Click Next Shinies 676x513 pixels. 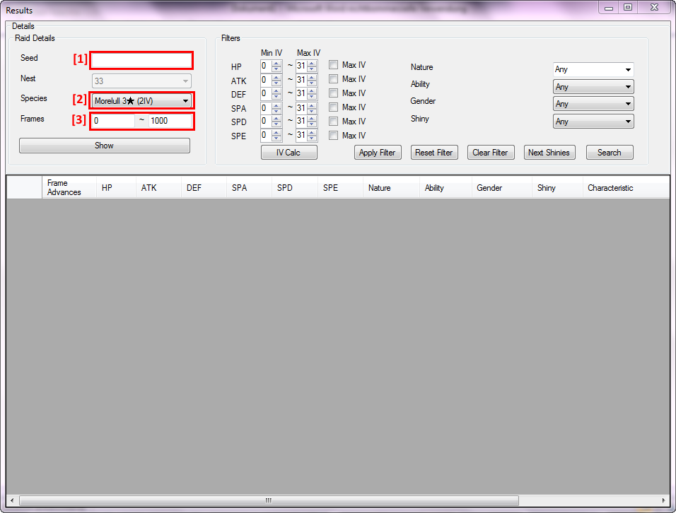pos(549,152)
